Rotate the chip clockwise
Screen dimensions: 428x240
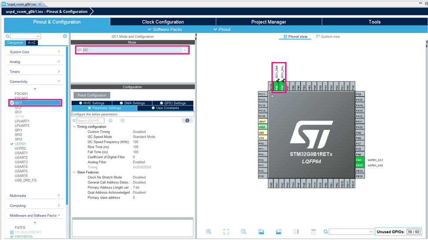click(261, 232)
